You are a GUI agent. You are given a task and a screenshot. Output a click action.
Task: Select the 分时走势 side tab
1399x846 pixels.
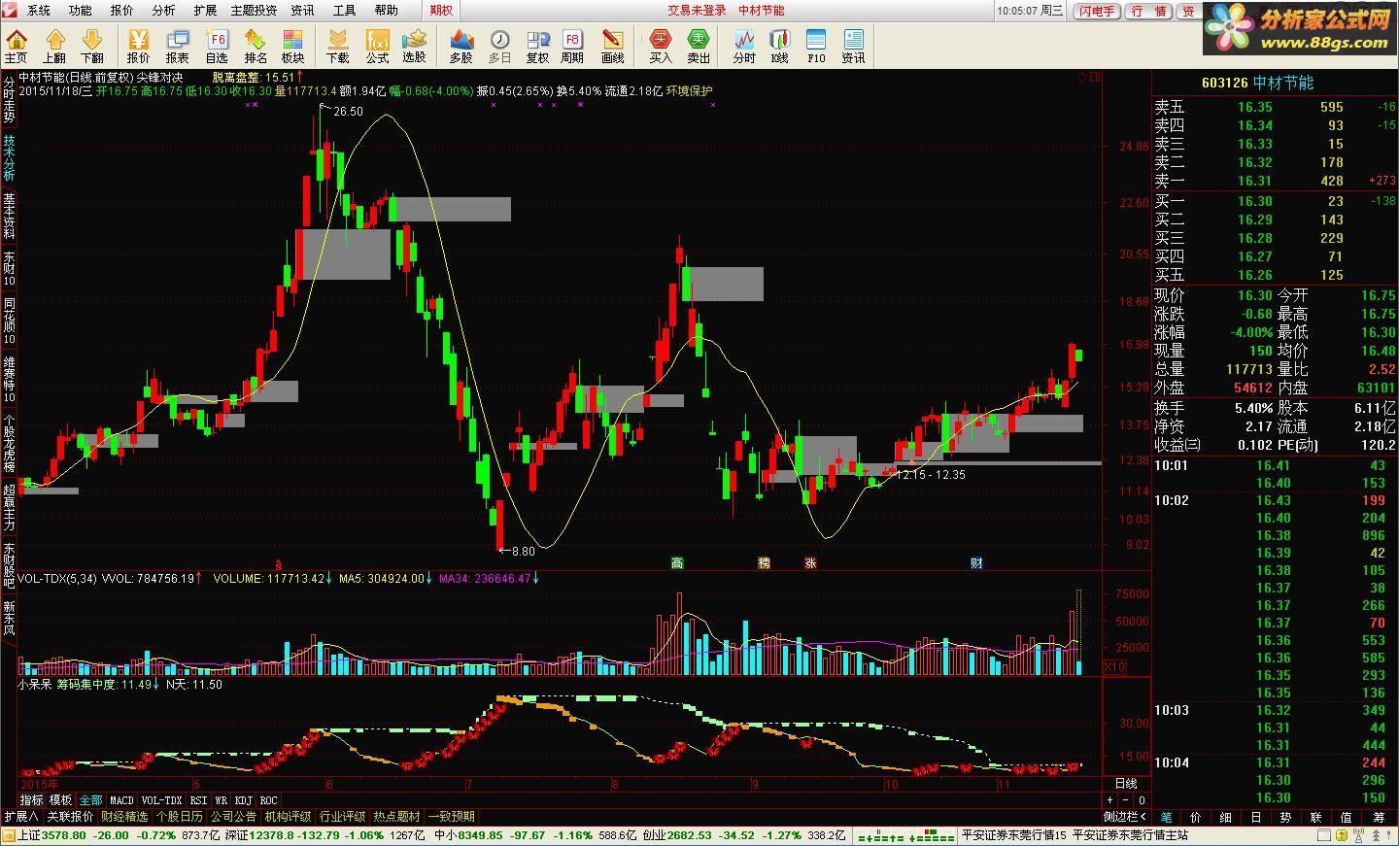(9, 99)
